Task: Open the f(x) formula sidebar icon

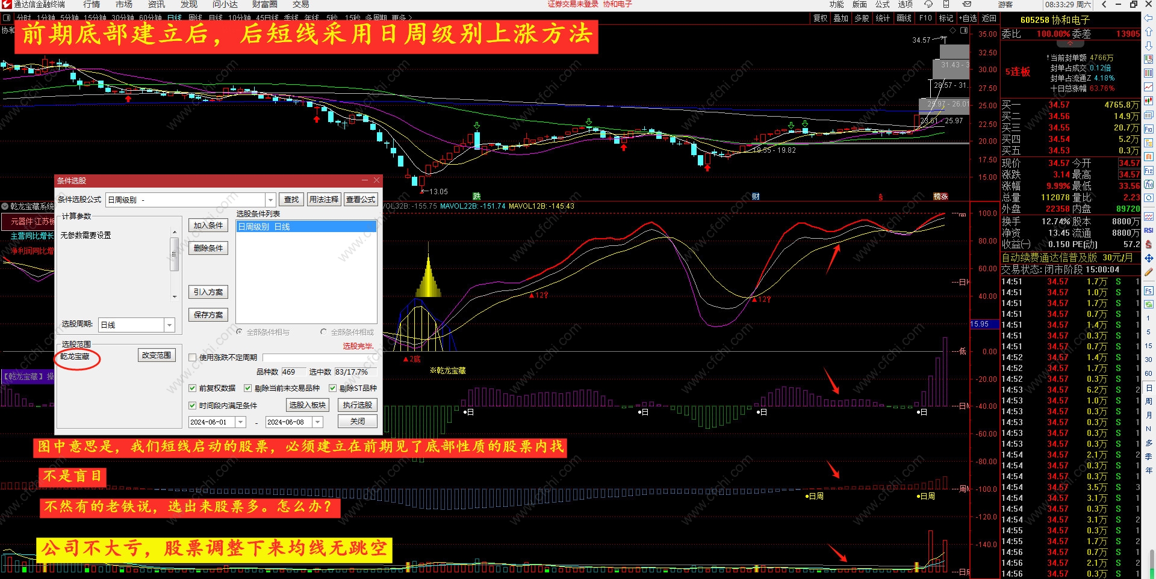Action: pos(1148,185)
